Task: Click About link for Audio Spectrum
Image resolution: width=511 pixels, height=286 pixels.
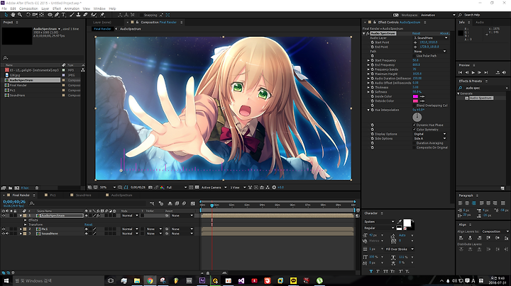Action: tap(444, 33)
